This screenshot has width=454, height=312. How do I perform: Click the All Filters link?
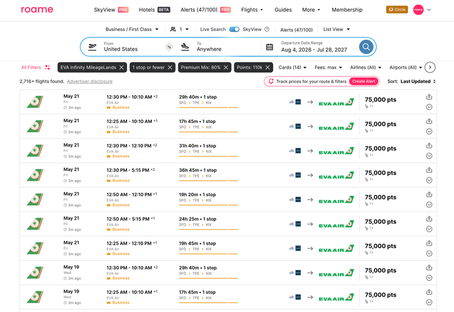coord(31,67)
